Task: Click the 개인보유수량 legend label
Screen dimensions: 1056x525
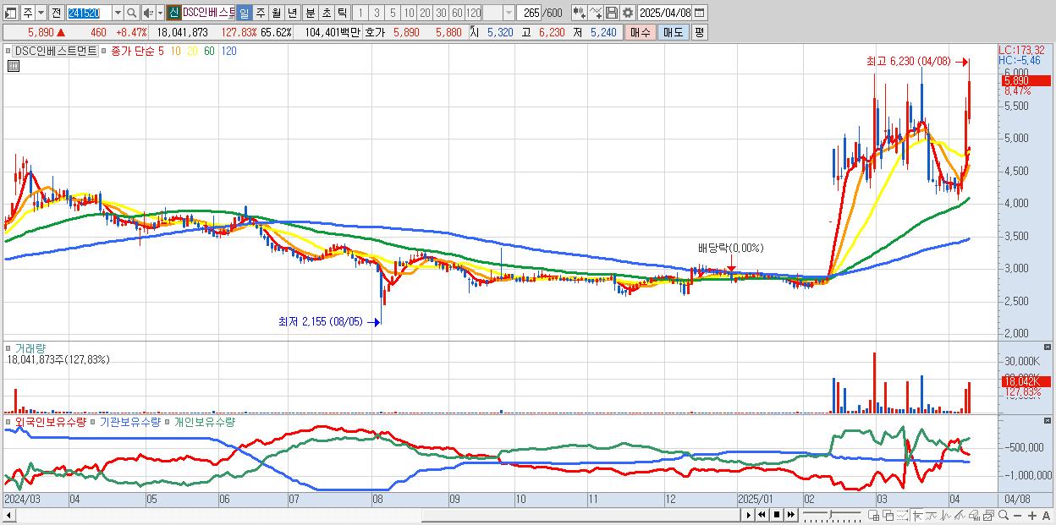Action: point(204,421)
